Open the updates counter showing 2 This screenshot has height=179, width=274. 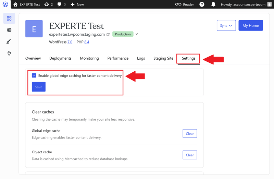click(49, 4)
